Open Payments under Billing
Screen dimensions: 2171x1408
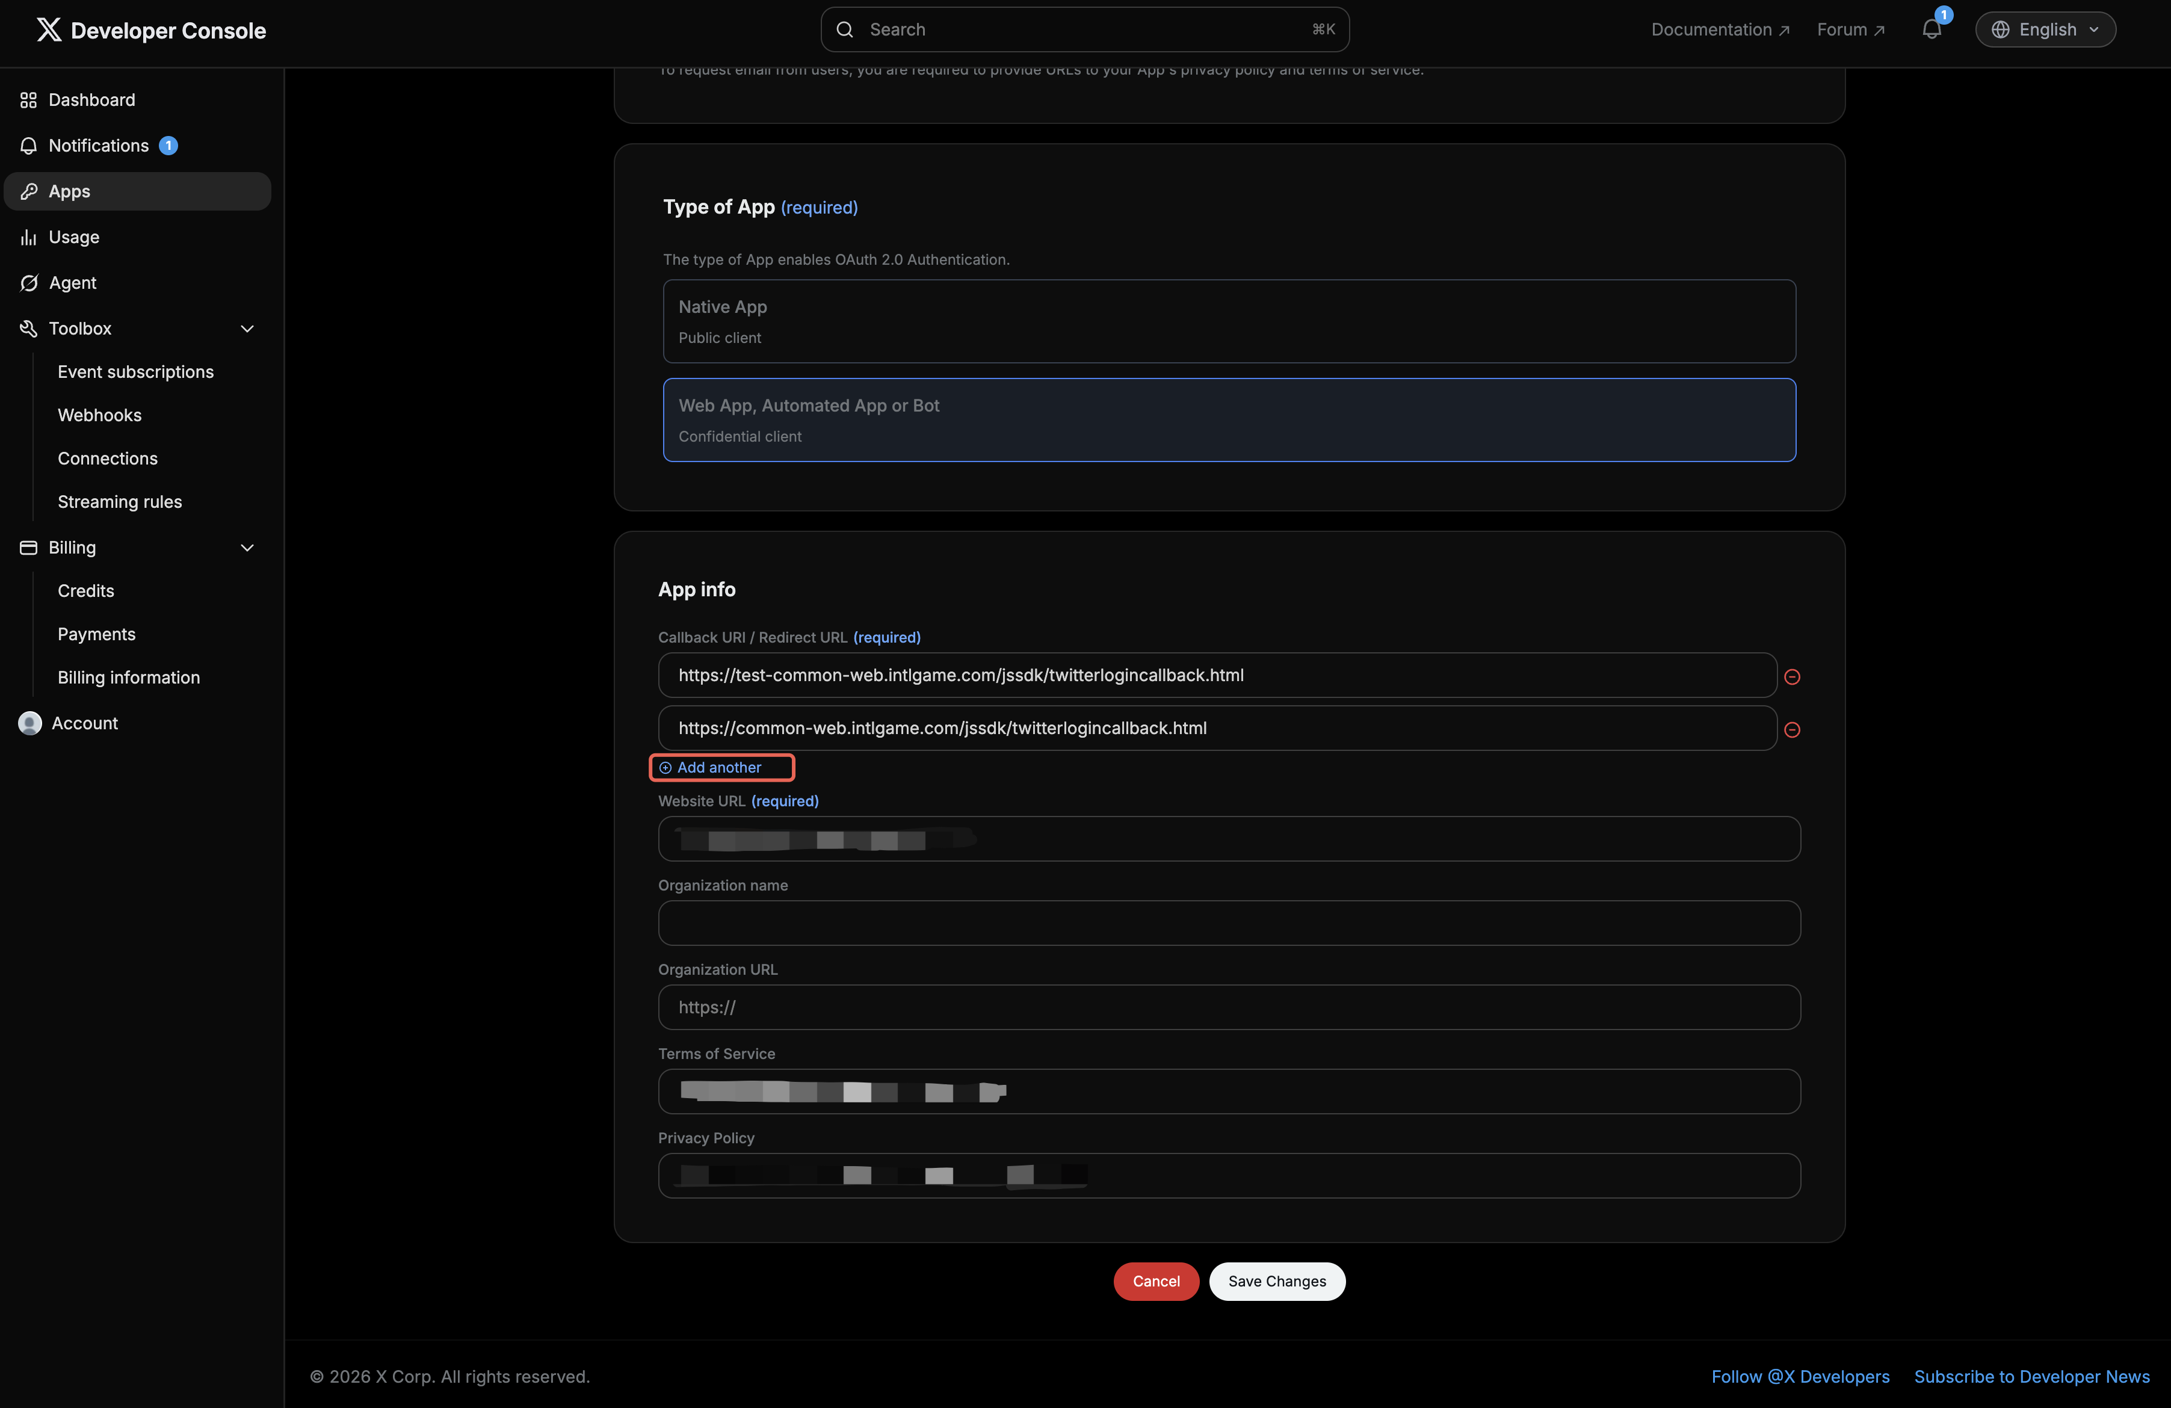point(97,634)
